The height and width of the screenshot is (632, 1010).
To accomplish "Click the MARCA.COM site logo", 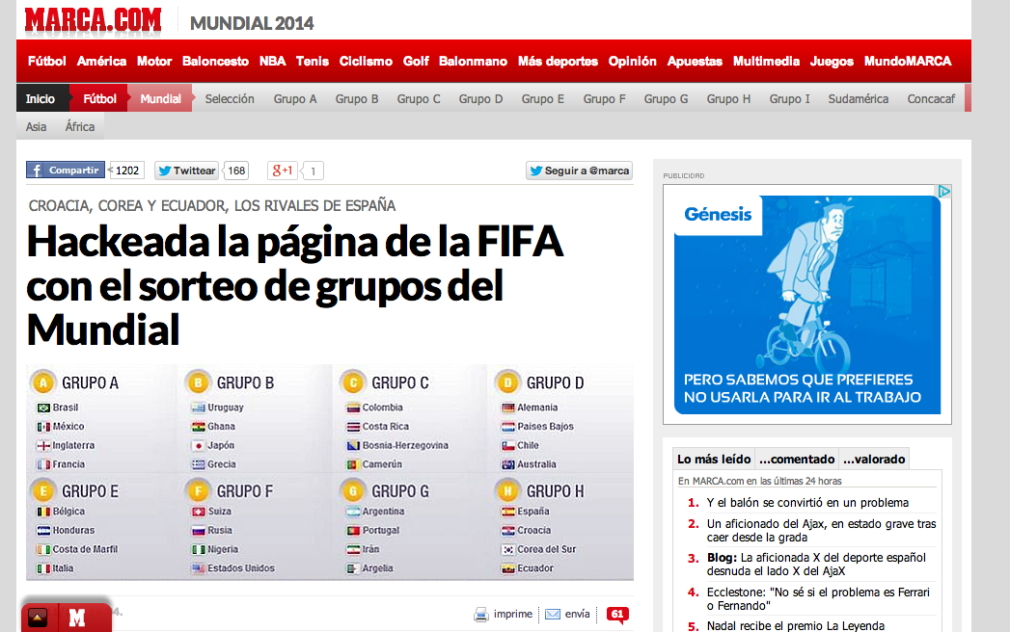I will tap(93, 20).
